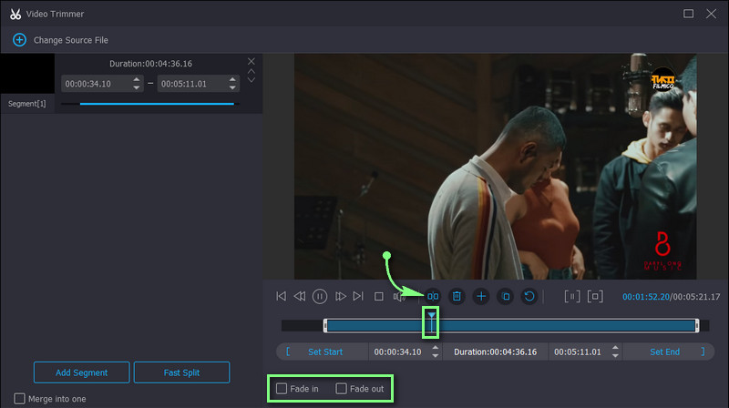This screenshot has width=729, height=408.
Task: Enable the Fade in checkbox
Action: click(282, 389)
